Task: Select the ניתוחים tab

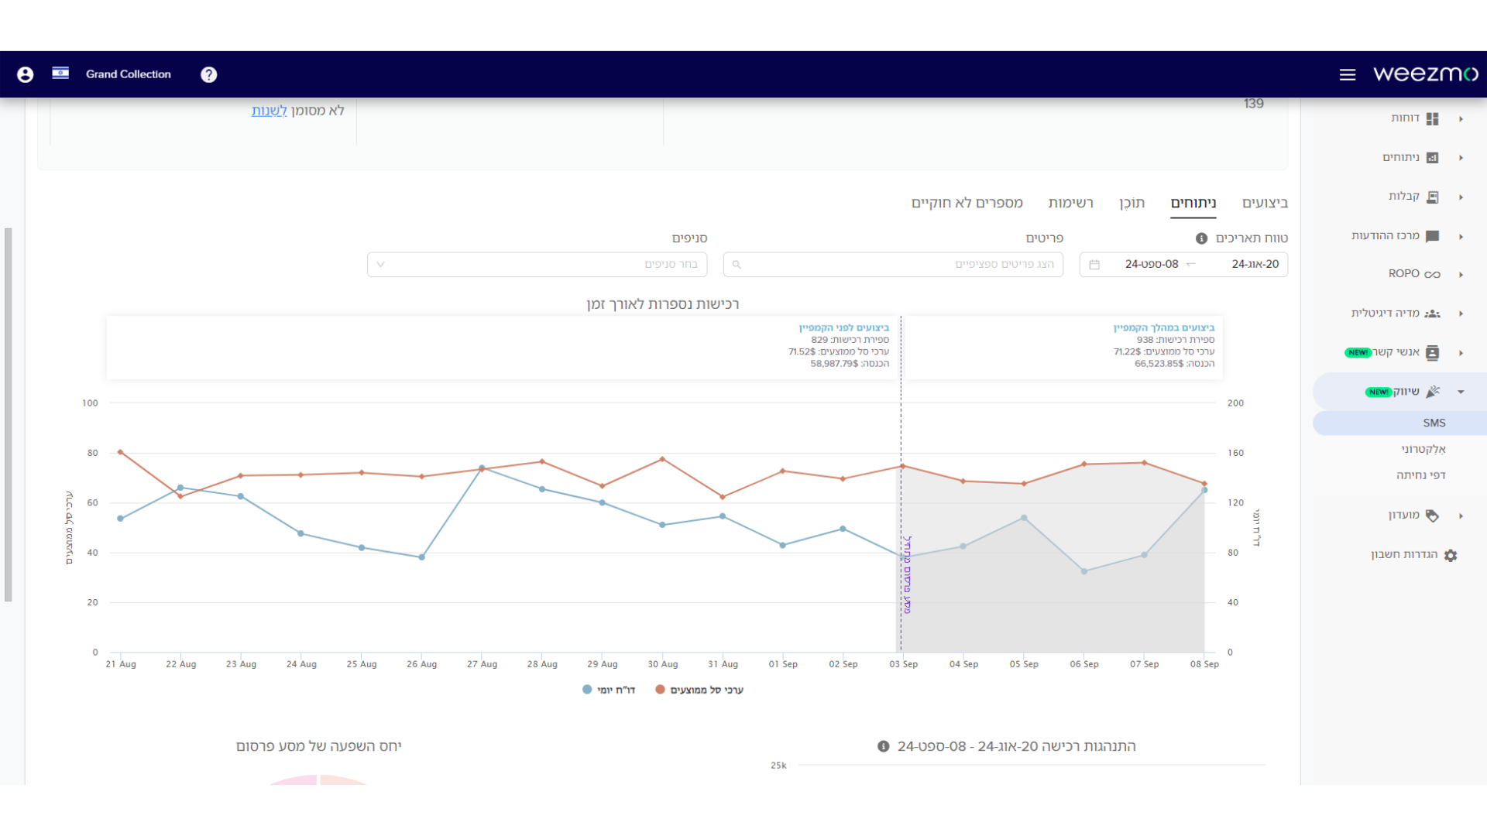Action: (x=1193, y=203)
